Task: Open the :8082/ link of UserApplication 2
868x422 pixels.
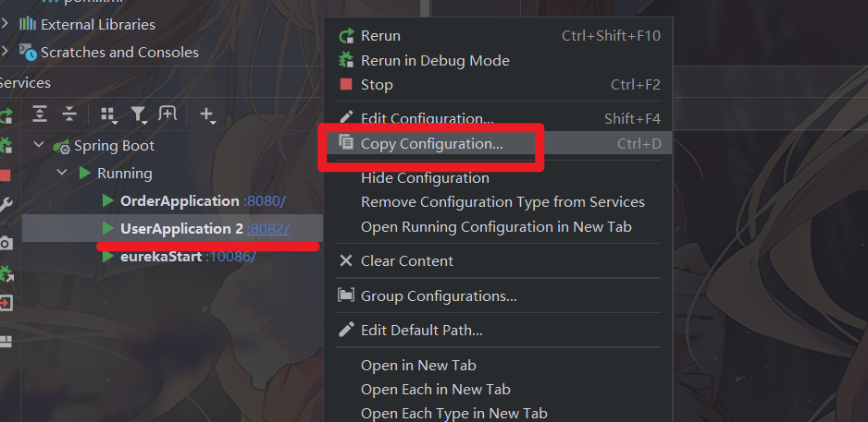Action: pos(267,228)
